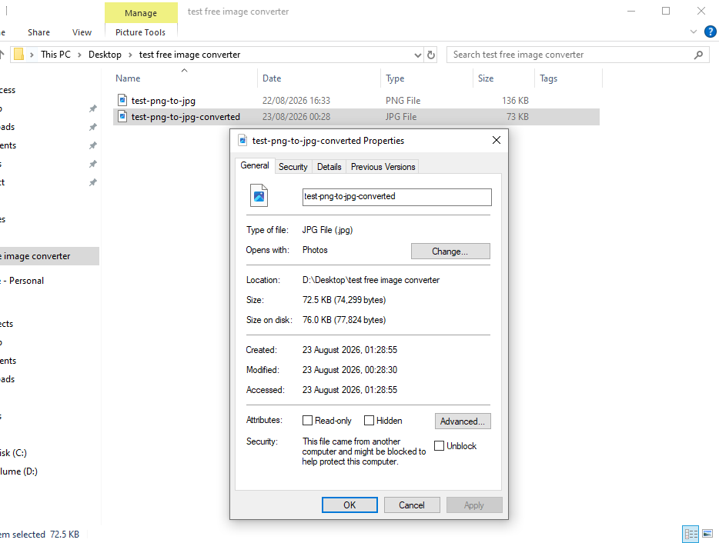
Task: Click the image file icon in Properties
Action: click(x=259, y=195)
